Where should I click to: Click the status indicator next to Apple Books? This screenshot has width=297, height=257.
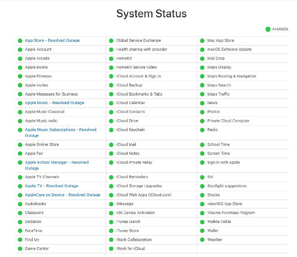click(x=20, y=67)
